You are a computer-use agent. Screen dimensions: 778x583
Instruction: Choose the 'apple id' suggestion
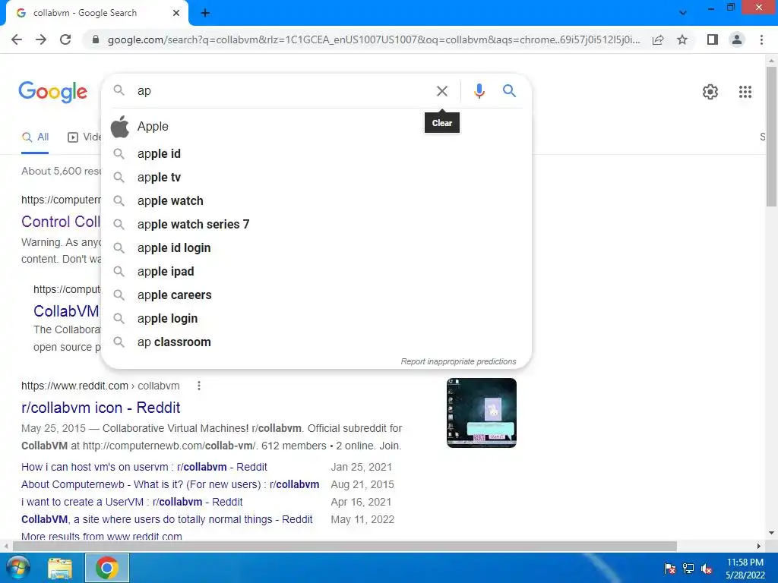316,153
